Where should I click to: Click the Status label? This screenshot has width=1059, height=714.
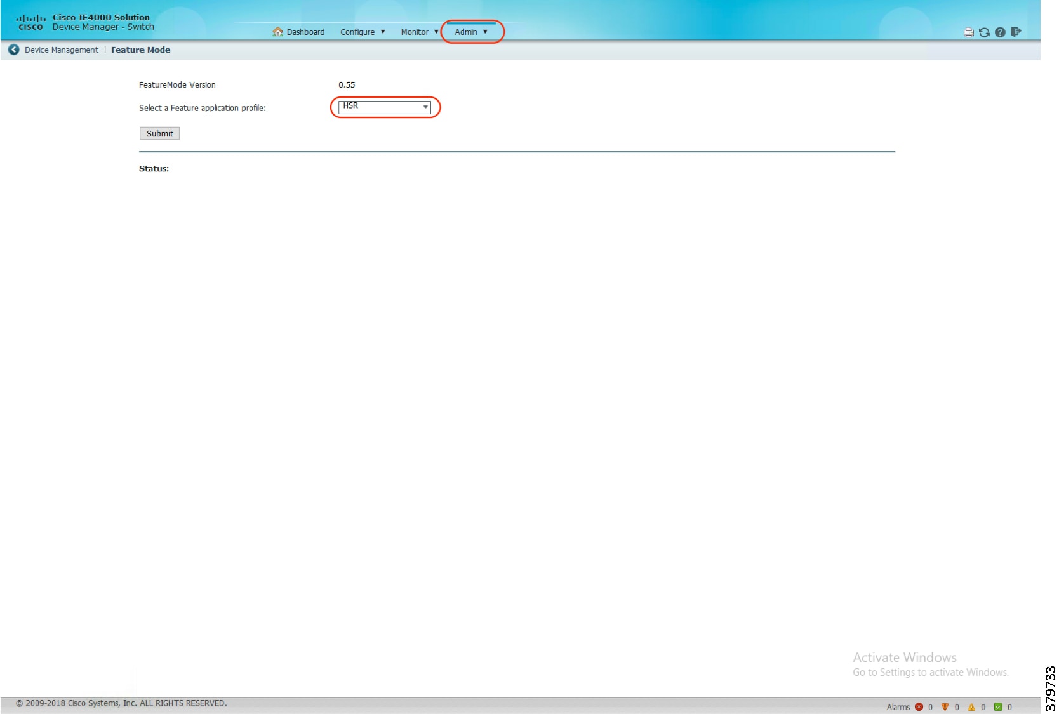154,169
